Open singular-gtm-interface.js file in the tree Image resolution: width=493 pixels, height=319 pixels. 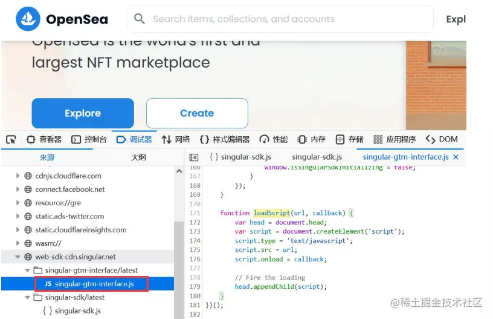94,284
